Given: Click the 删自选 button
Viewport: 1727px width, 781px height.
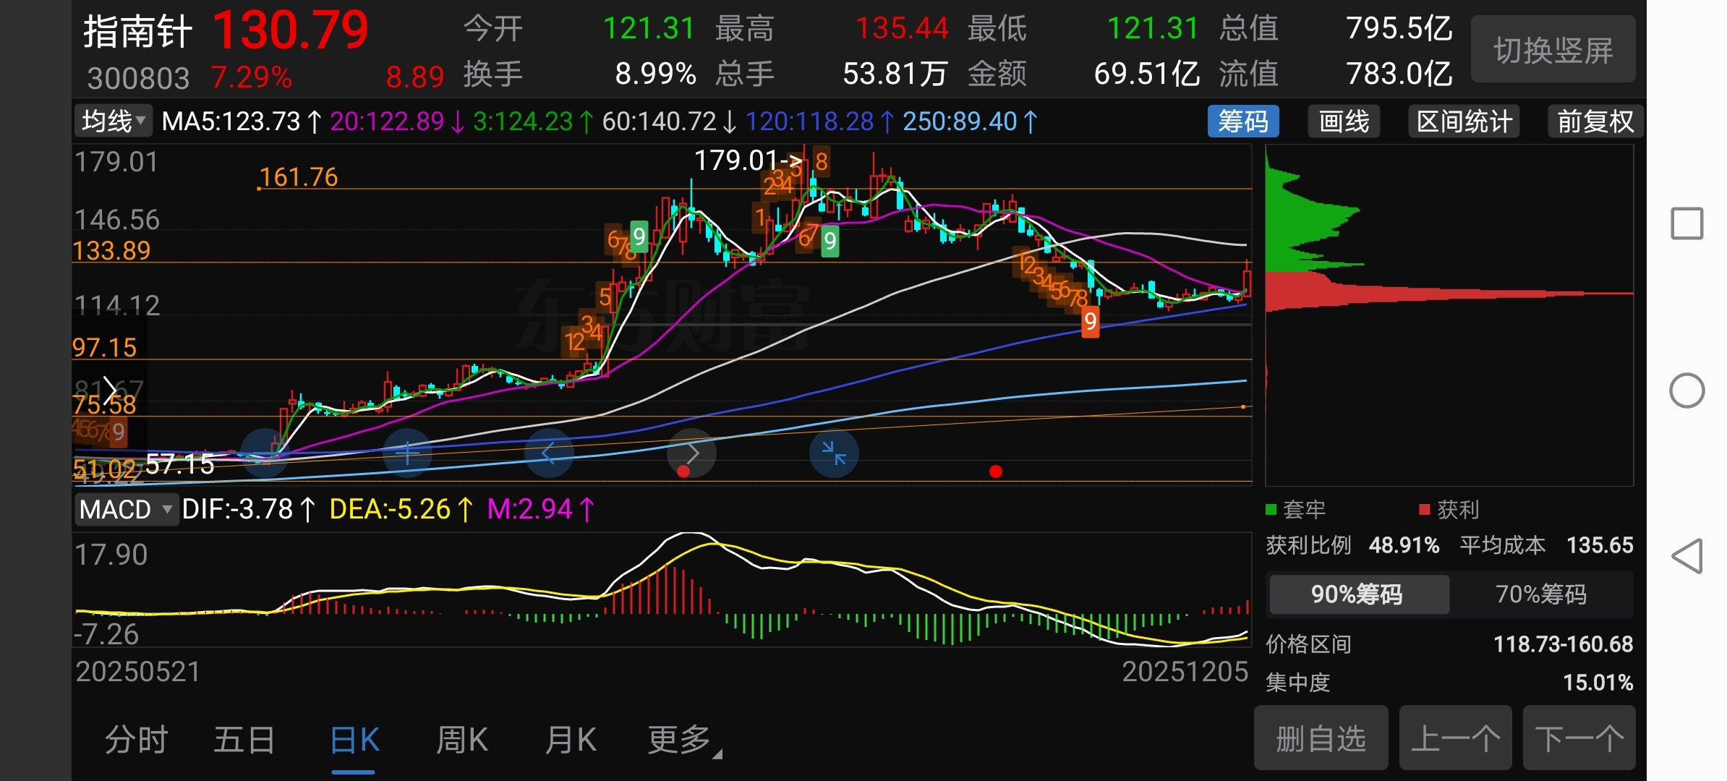Looking at the screenshot, I should [x=1321, y=739].
